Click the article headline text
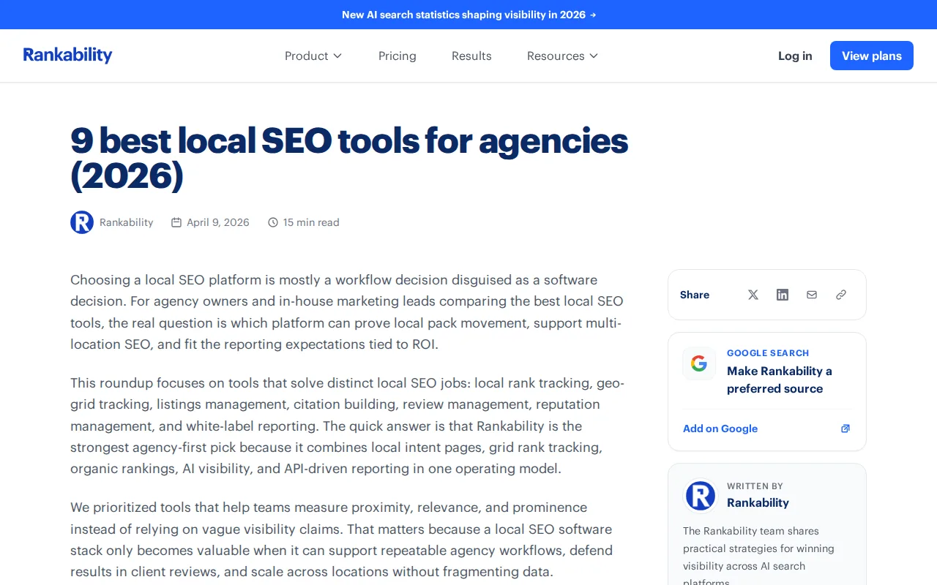 349,159
